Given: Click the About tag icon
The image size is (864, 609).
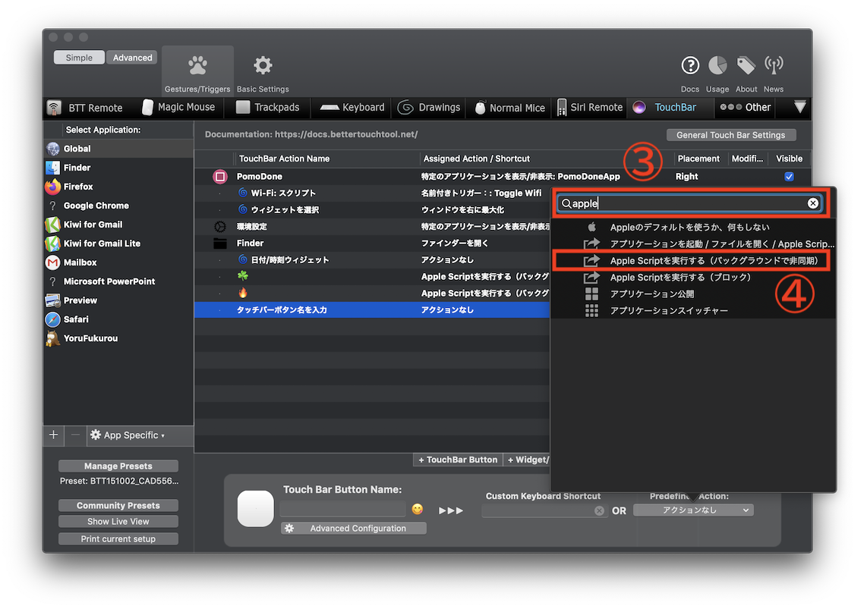Looking at the screenshot, I should tap(746, 66).
